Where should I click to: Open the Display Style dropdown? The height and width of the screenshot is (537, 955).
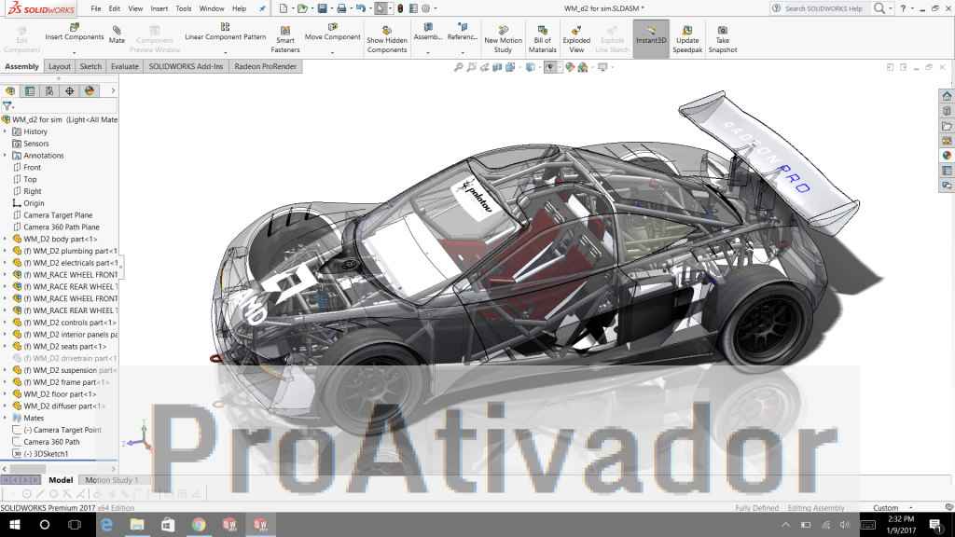click(x=539, y=67)
